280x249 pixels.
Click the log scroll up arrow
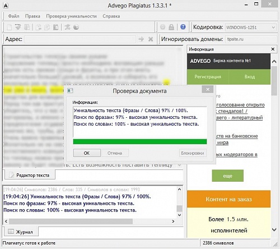click(179, 190)
